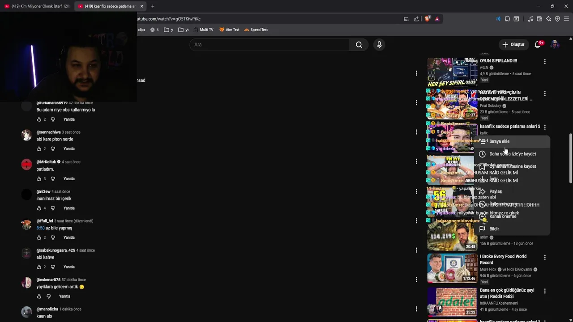Screen dimensions: 573x322
Task: Choose 'Oynatma listesine kaydet' menu item
Action: pyautogui.click(x=513, y=166)
